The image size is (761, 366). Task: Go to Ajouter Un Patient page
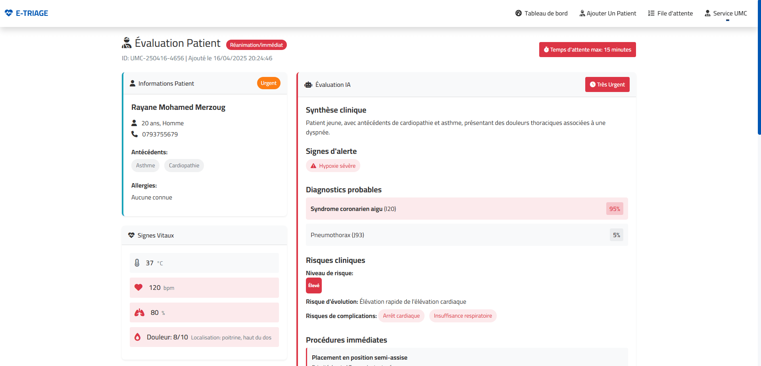607,13
